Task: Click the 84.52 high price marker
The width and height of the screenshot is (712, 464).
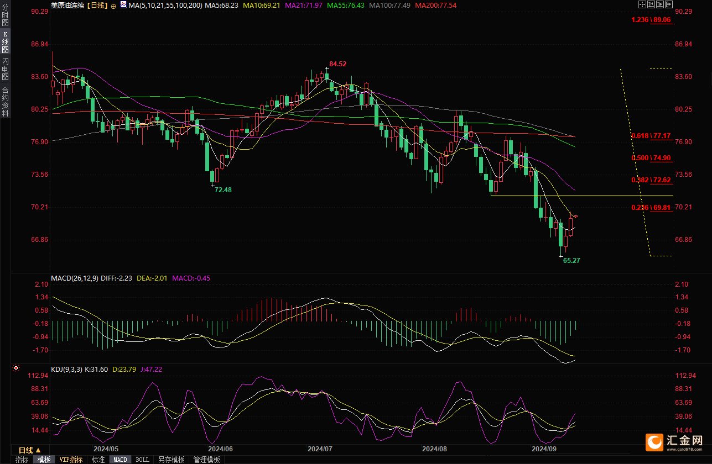Action: click(337, 64)
